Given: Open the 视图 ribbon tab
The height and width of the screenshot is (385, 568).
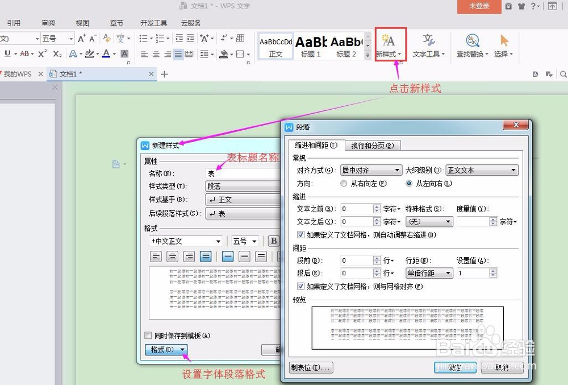Looking at the screenshot, I should click(x=82, y=23).
